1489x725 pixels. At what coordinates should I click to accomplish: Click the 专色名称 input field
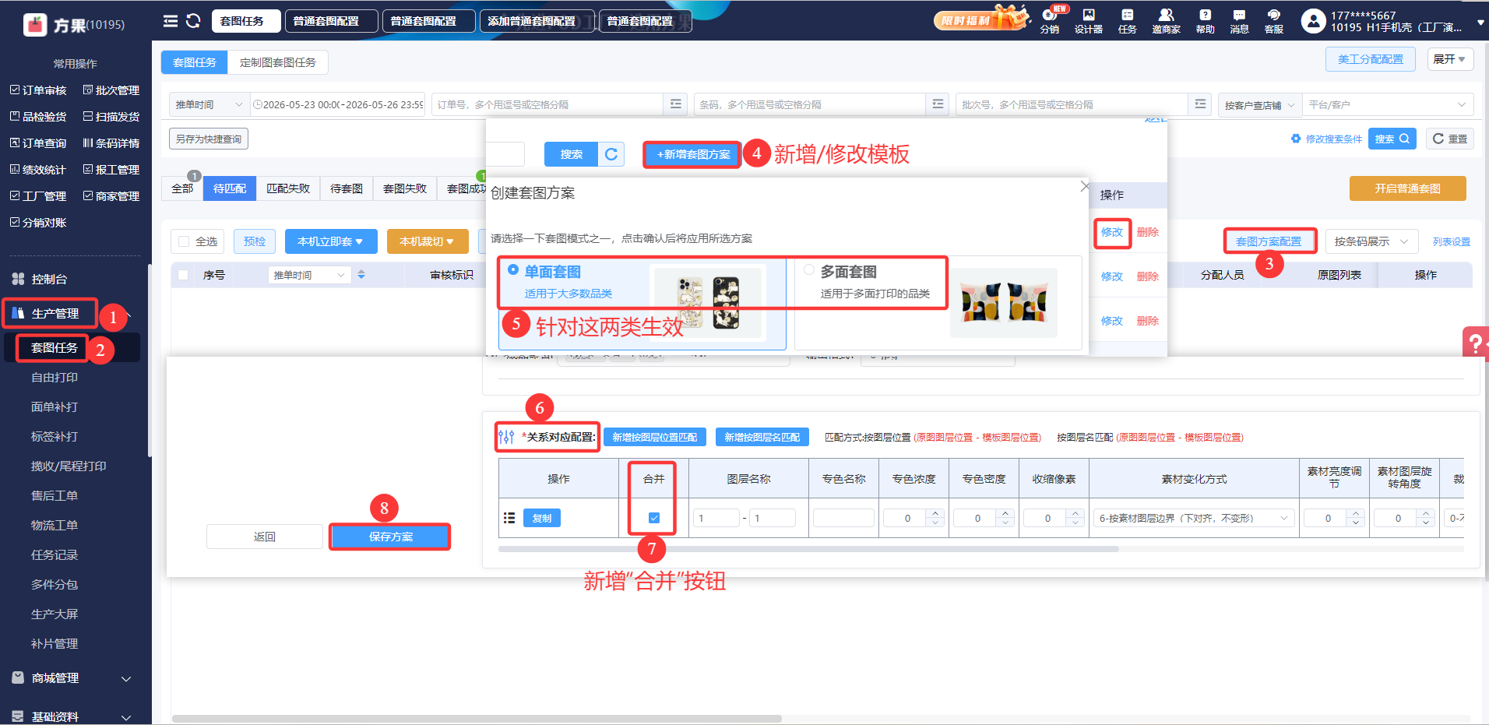click(x=843, y=518)
